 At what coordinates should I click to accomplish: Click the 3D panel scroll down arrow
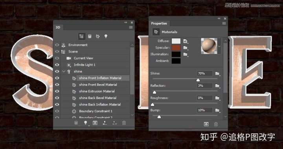(132, 115)
